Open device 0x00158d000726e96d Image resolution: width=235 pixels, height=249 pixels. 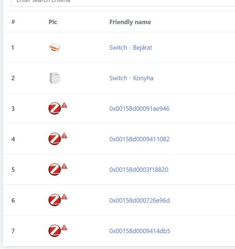(x=140, y=200)
